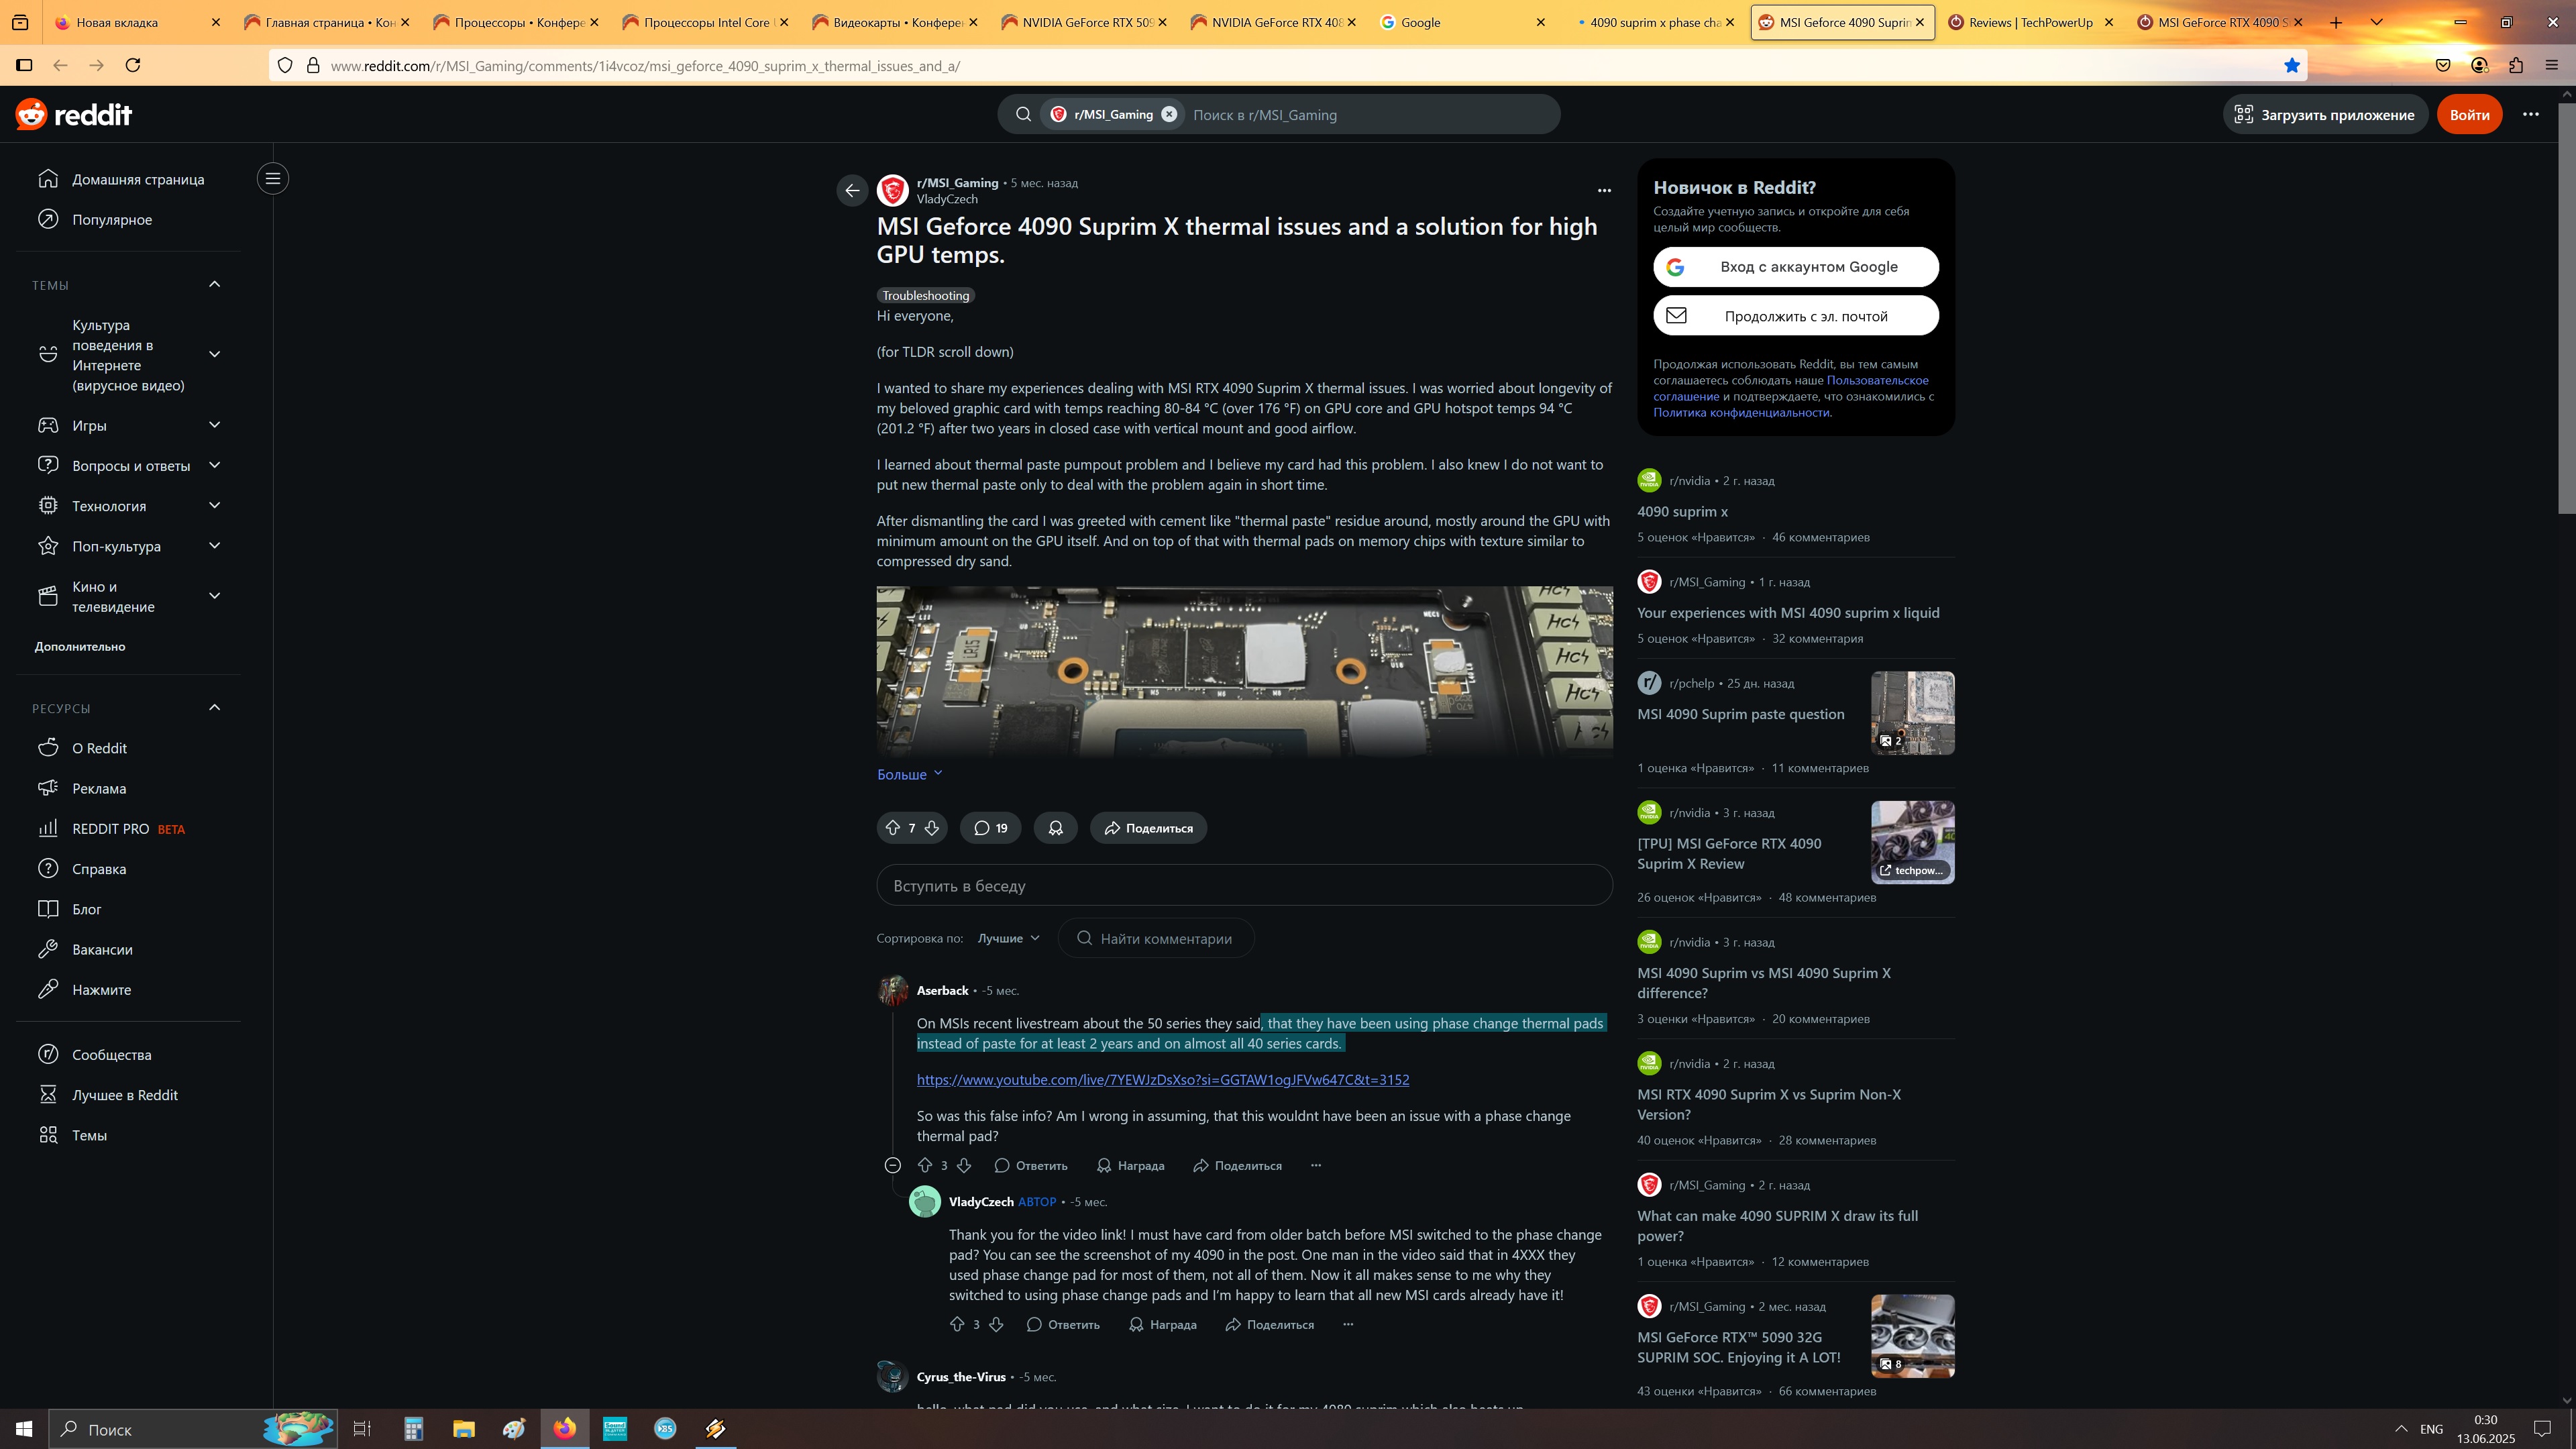Upvote the main post

pyautogui.click(x=892, y=828)
